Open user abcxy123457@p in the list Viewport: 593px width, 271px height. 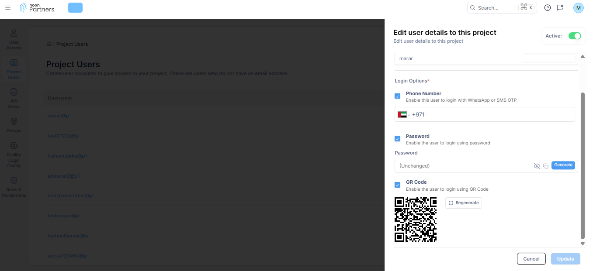click(x=67, y=256)
